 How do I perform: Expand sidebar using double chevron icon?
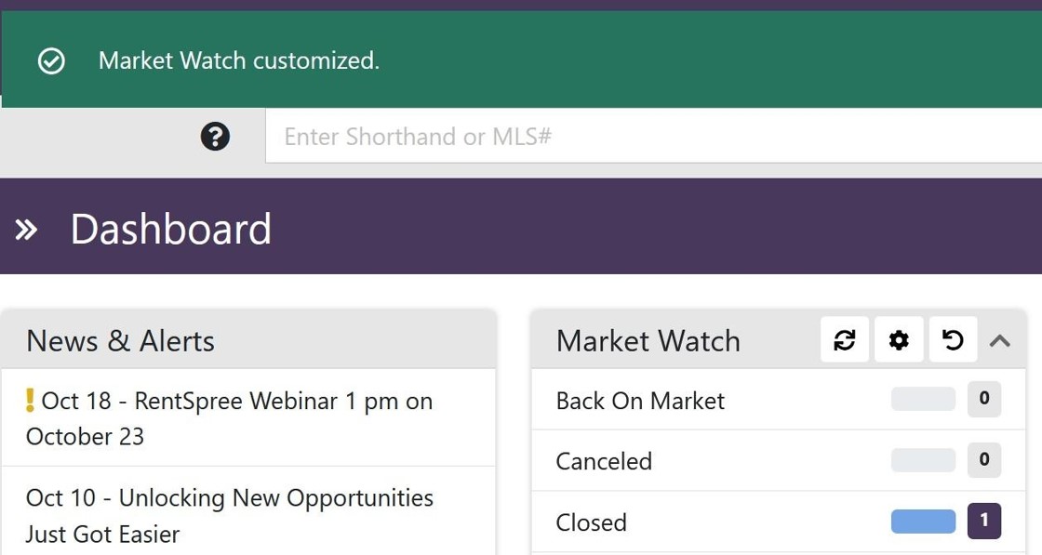pos(26,230)
